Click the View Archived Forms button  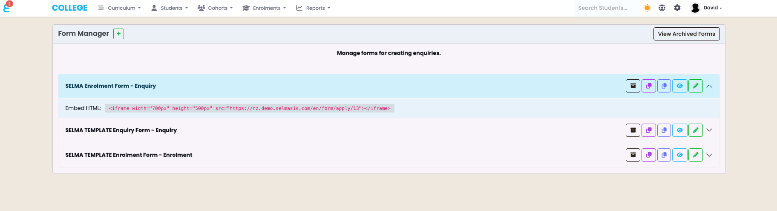687,34
